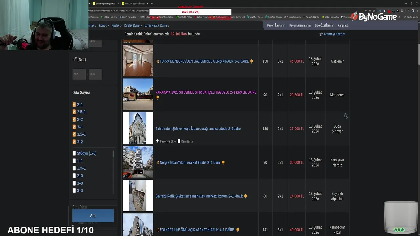
Task: Open the Tüm Yer İşaretleri bookmarks folder
Action: [x=411, y=17]
